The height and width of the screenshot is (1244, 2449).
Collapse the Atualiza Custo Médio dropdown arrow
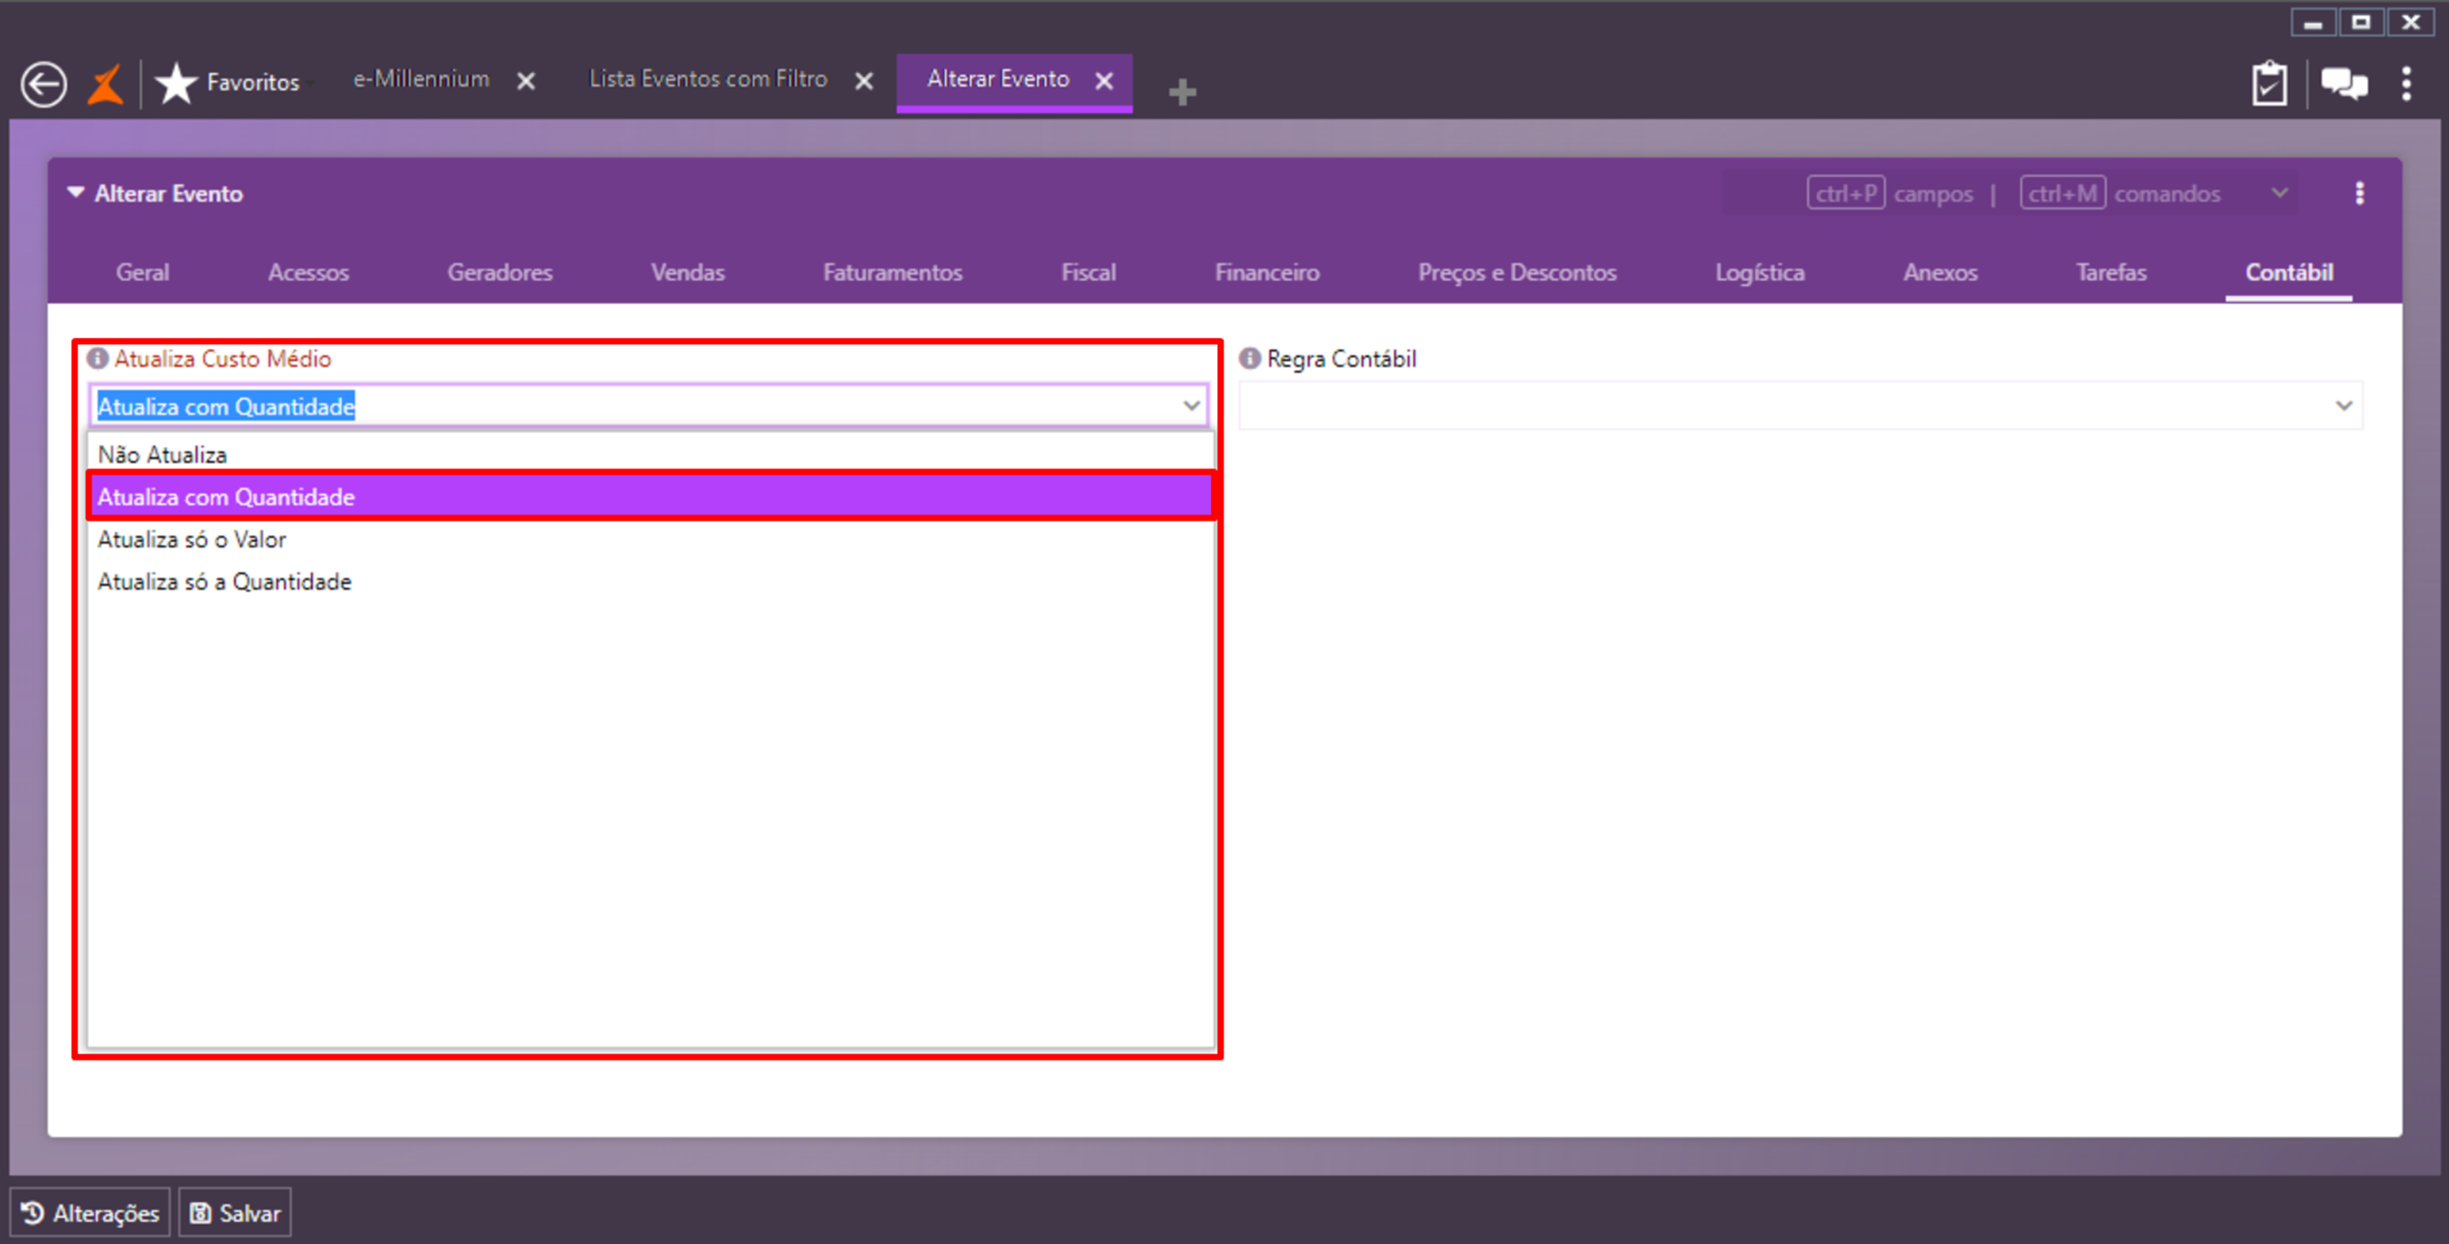[x=1191, y=406]
